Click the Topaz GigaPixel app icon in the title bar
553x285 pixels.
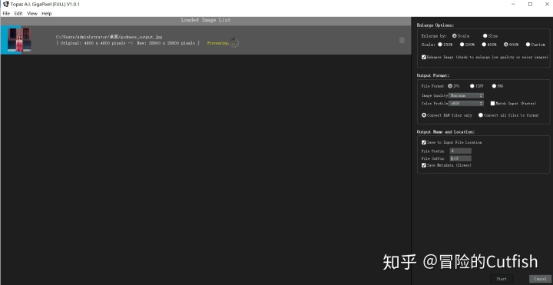[x=5, y=5]
